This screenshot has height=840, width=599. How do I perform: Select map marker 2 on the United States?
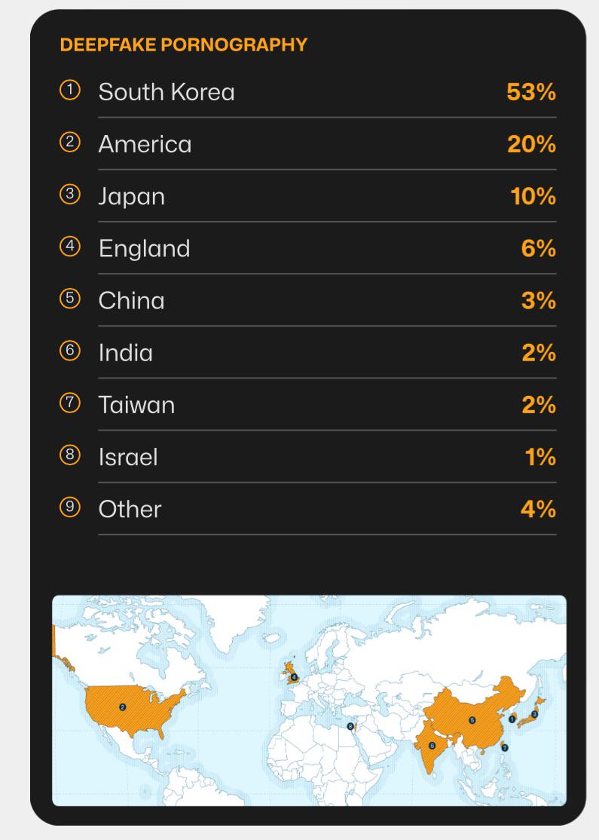click(x=122, y=707)
